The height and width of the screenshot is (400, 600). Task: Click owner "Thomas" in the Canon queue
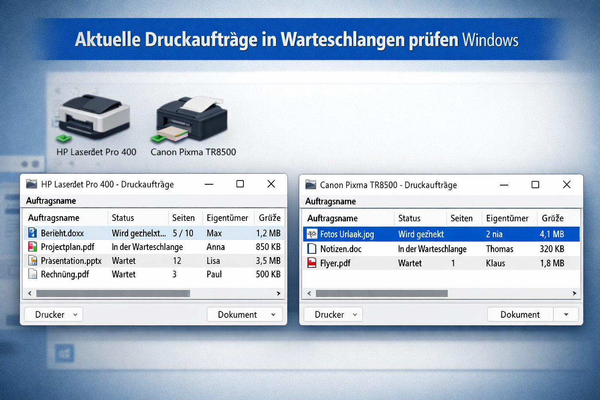[x=500, y=249]
